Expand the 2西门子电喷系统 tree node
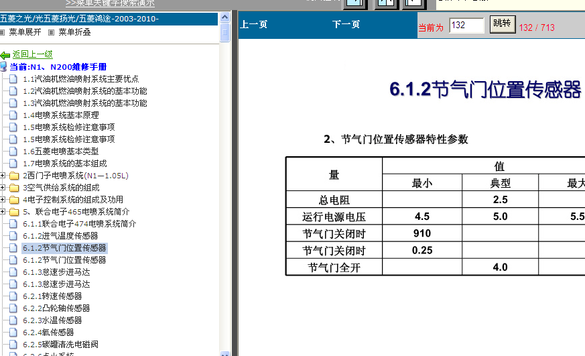Screen dimensions: 585x356 (x=3, y=176)
